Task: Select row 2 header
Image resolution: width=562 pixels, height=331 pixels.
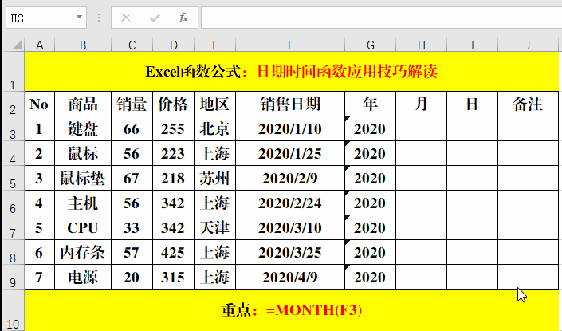Action: pos(13,104)
